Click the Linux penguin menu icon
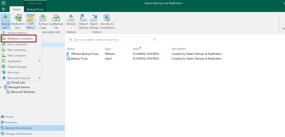285x137 pixels. pos(4,44)
